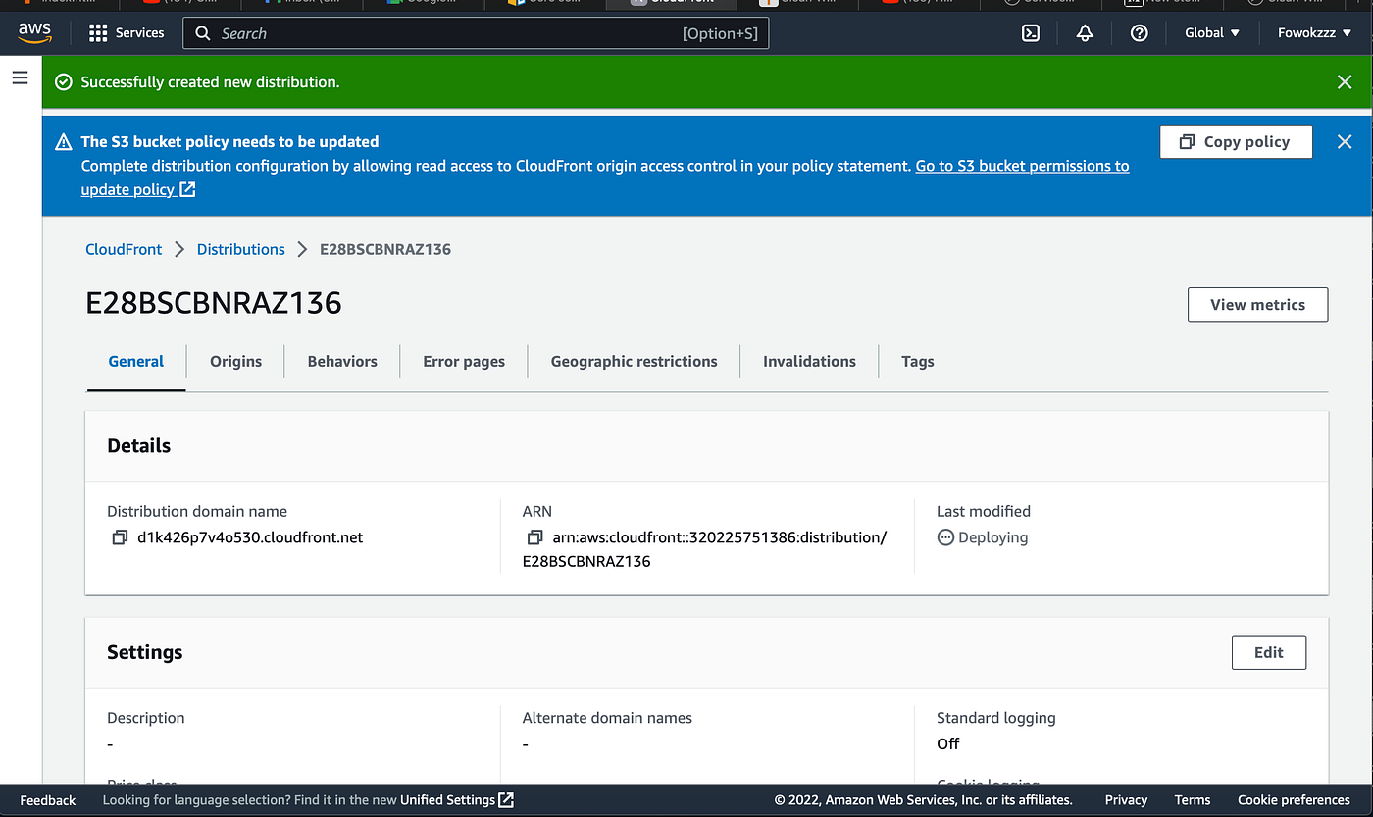1373x817 pixels.
Task: Dismiss the blue S3 policy banner
Action: click(1345, 142)
